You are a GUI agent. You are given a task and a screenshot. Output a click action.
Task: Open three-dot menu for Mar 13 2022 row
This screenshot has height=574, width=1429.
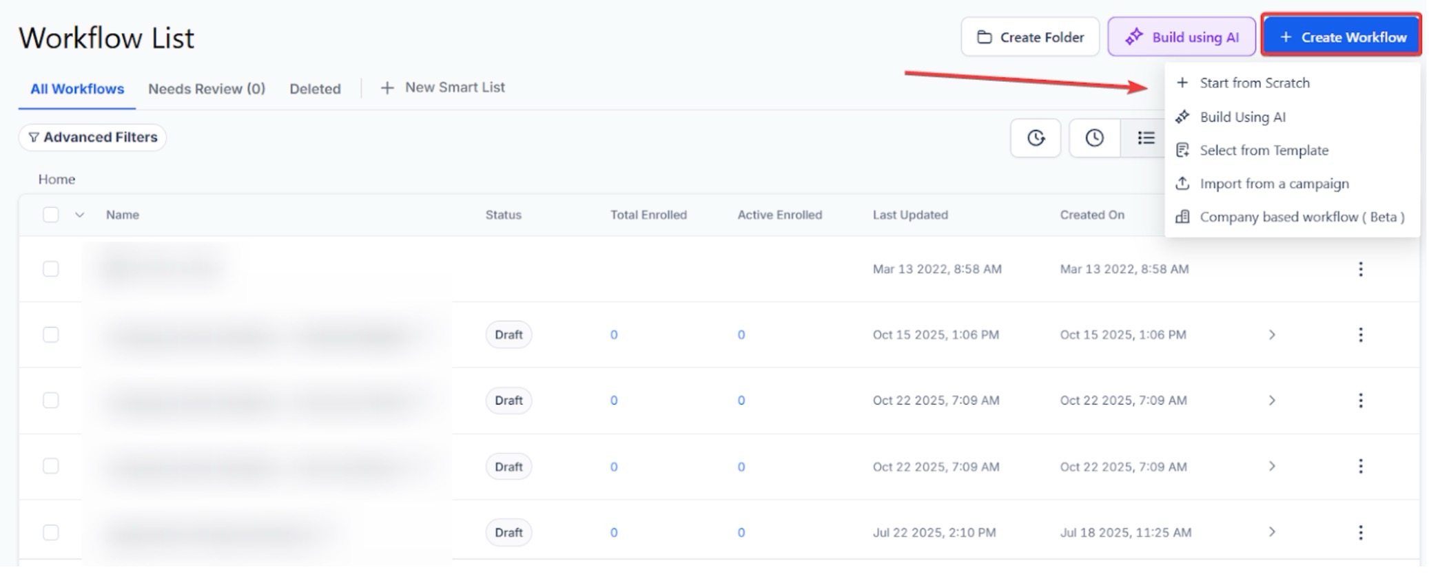click(x=1359, y=269)
